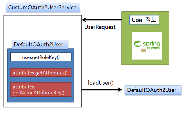Click the CustumOAuth2UserService label box
The width and height of the screenshot is (187, 115).
tap(43, 7)
